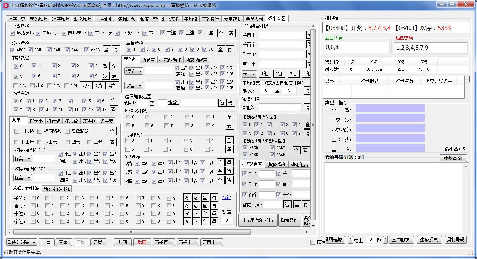477x259 pixels.
Task: Click 清 button in 类型选择 row
Action: tap(115, 49)
